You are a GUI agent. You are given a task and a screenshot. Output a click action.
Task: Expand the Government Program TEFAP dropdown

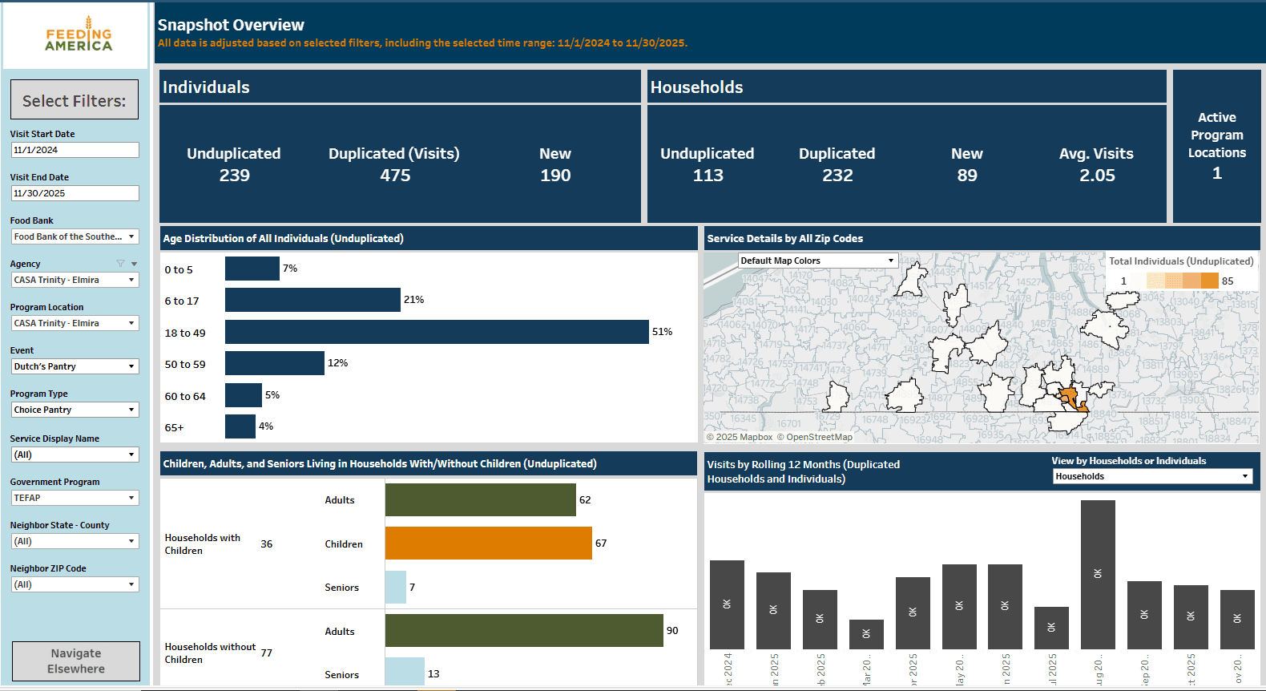pos(75,498)
